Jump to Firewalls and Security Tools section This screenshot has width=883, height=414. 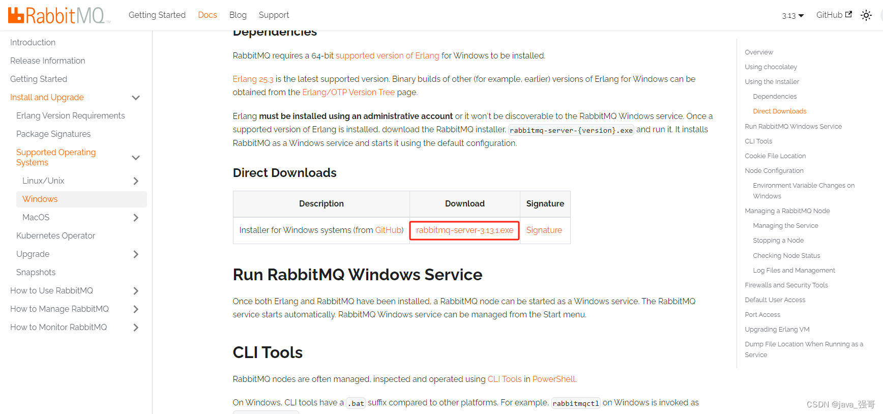pos(786,285)
